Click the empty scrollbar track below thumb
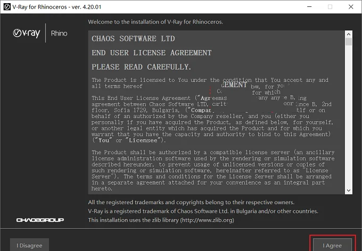The width and height of the screenshot is (362, 251). tap(349, 116)
